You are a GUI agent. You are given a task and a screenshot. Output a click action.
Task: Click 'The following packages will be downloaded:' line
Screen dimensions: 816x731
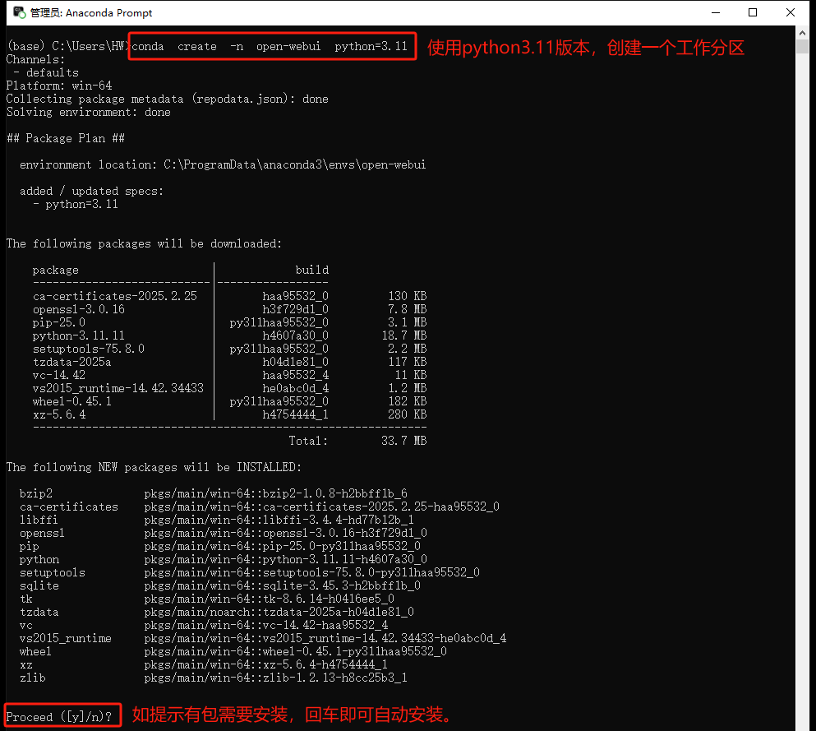coord(144,243)
